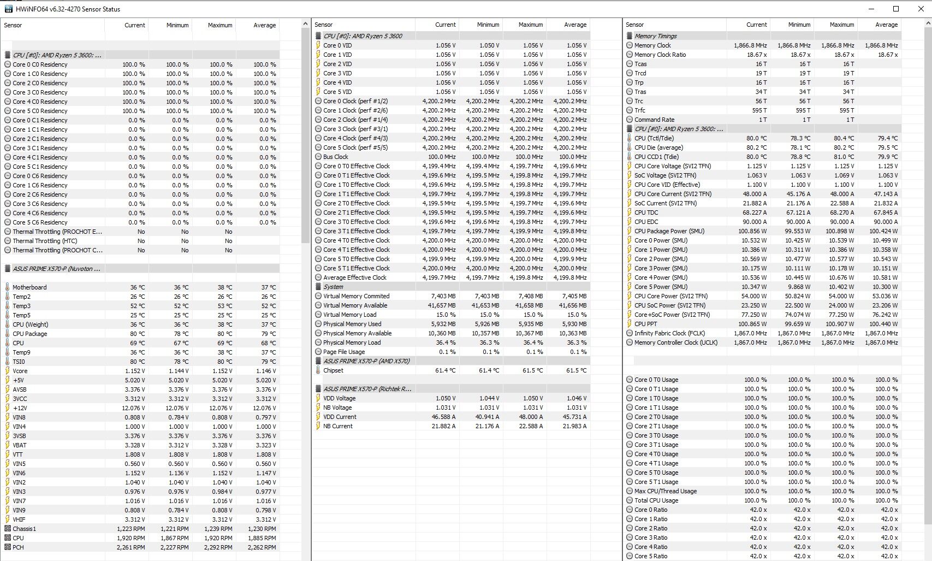Click the Memory Controller Clock (UCLK) label
This screenshot has width=932, height=561.
click(676, 342)
